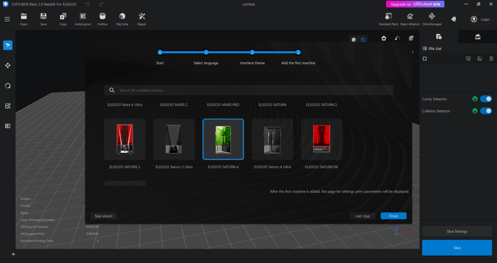497x263 pixels.
Task: Go to wizard step Add the first machine
Action: tap(298, 52)
